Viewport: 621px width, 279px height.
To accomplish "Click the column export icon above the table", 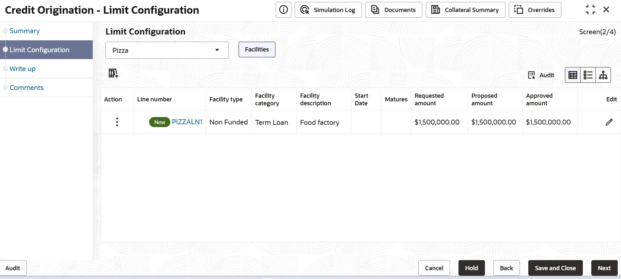I will (113, 73).
